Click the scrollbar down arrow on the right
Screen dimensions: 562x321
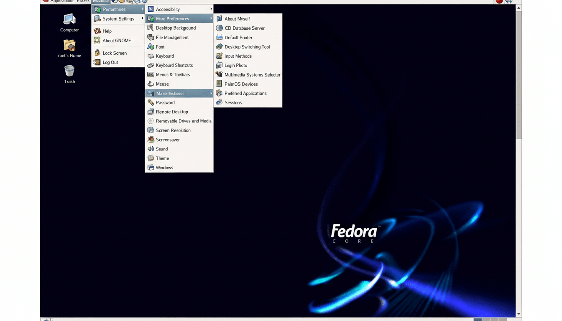[x=519, y=314]
